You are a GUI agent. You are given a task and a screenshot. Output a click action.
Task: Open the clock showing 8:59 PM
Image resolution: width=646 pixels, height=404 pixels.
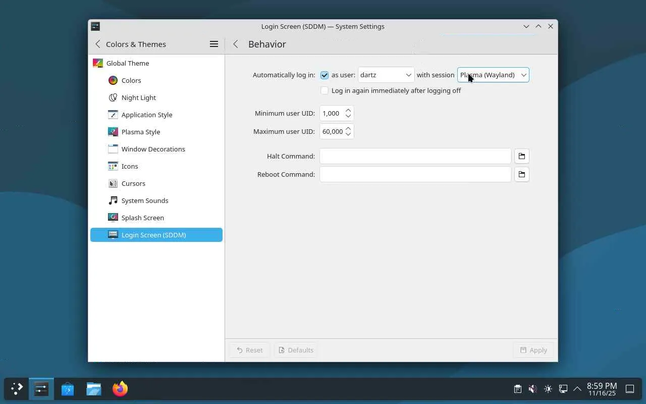(602, 389)
